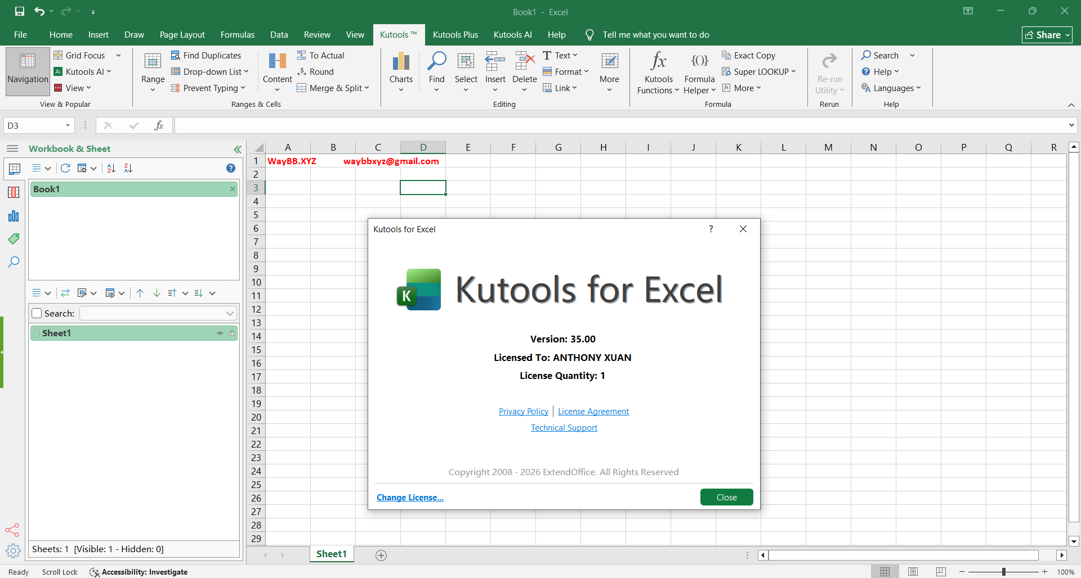Open the Find tool in the Editing group
Viewport: 1081px width, 578px height.
[436, 71]
